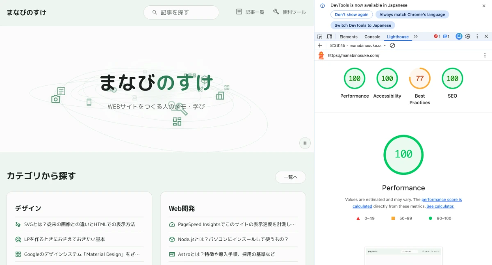
Task: Switch to the Lighthouse tab
Action: [398, 37]
